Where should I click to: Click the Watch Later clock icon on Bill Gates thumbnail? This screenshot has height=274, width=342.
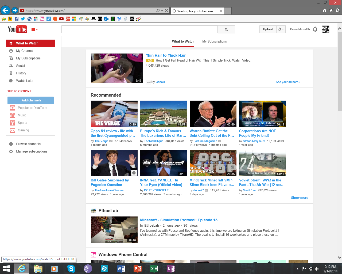(134, 173)
